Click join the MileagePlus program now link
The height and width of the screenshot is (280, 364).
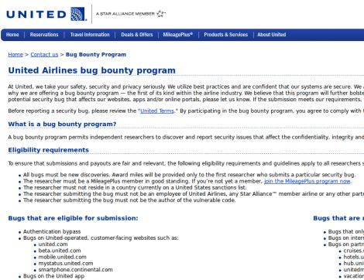(307, 181)
